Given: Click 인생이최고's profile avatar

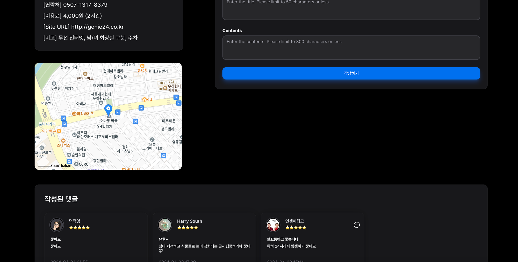Looking at the screenshot, I should coord(273,225).
